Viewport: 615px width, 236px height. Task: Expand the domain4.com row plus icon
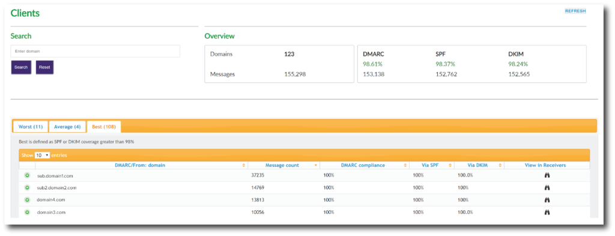coord(27,200)
